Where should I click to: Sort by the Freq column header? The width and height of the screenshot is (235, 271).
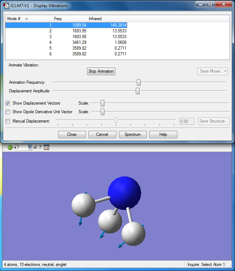point(69,18)
